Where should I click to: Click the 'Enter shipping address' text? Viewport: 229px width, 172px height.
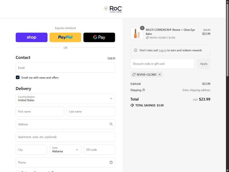point(196,90)
